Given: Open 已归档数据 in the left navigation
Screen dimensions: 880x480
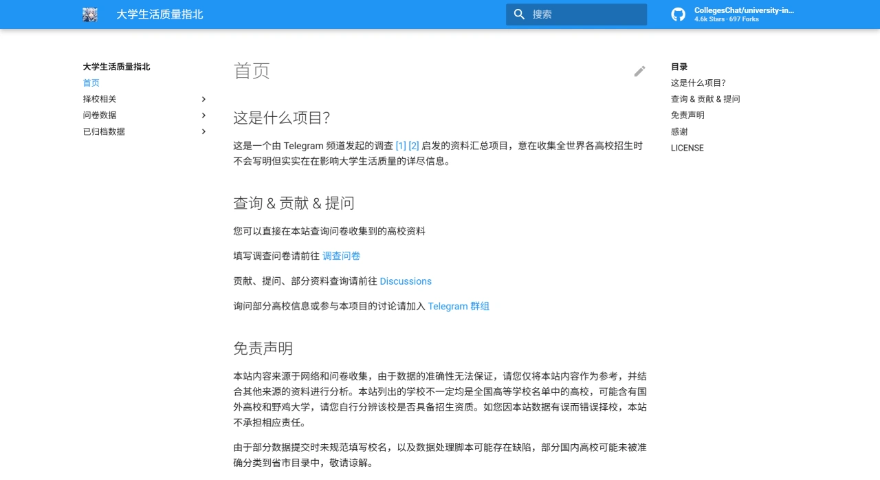Looking at the screenshot, I should click(x=104, y=131).
